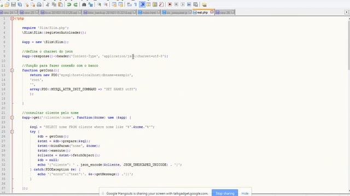
Task: Open the User Defined Language icon
Action: (x=148, y=4)
